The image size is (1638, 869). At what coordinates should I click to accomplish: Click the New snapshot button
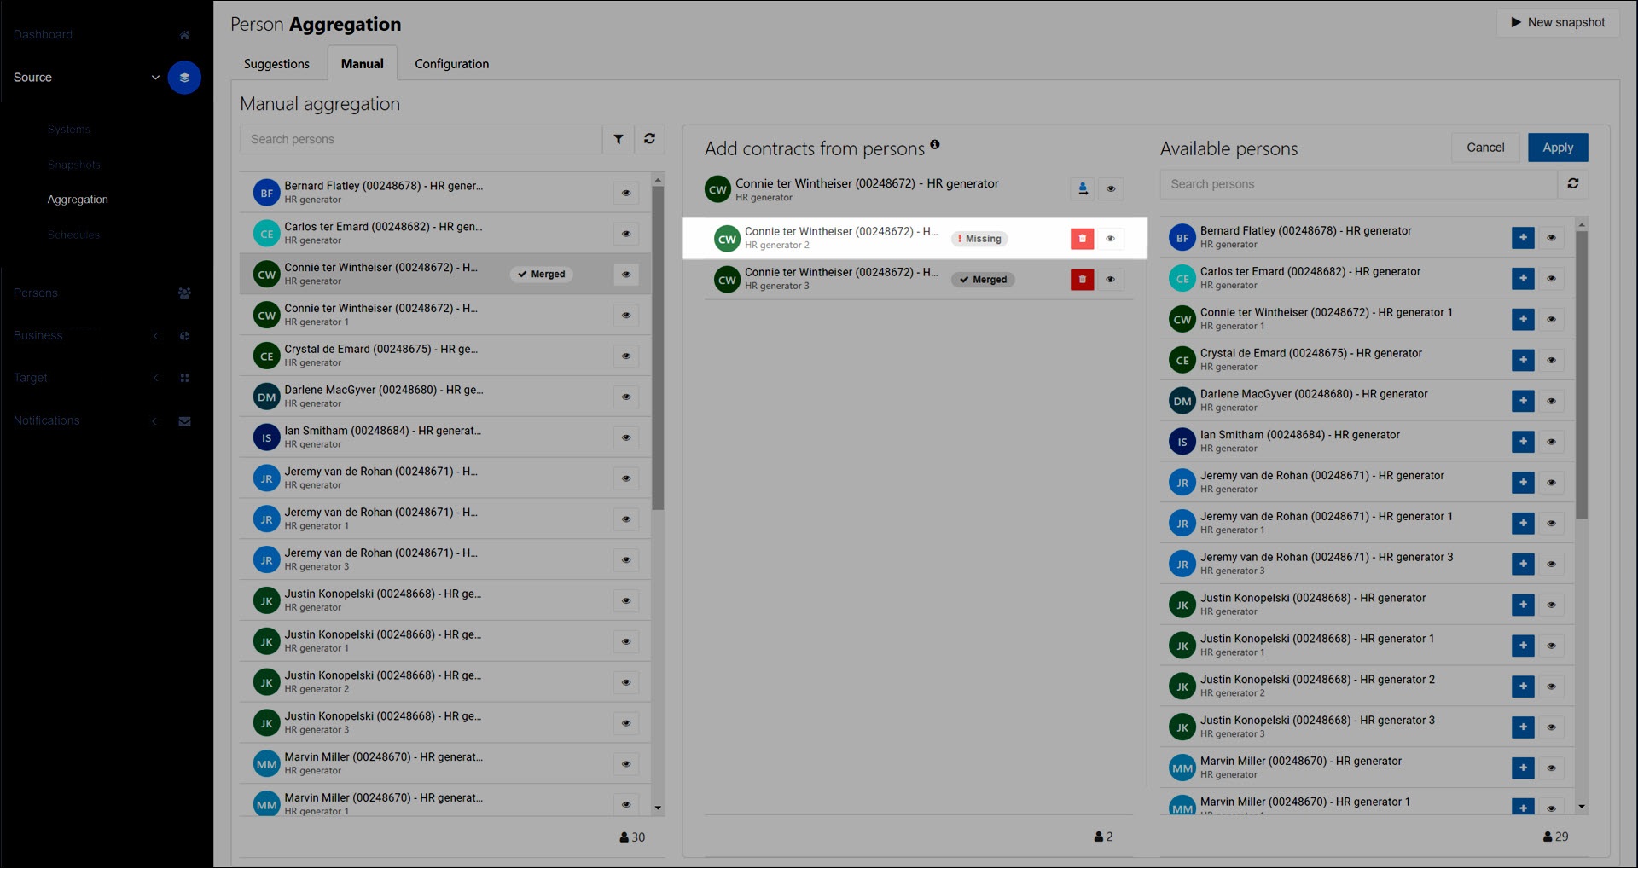[1558, 23]
